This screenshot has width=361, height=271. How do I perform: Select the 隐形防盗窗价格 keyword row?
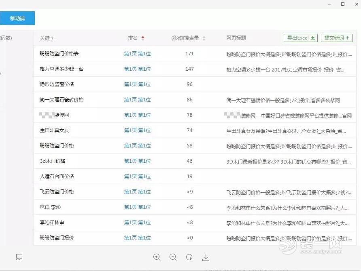(x=57, y=84)
